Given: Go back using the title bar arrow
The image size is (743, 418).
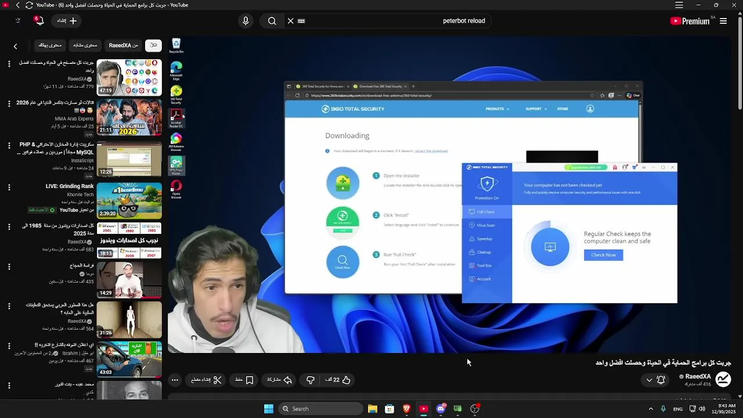Looking at the screenshot, I should click(x=17, y=5).
